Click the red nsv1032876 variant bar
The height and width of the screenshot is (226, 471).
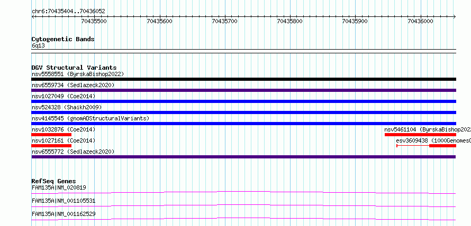pos(51,135)
